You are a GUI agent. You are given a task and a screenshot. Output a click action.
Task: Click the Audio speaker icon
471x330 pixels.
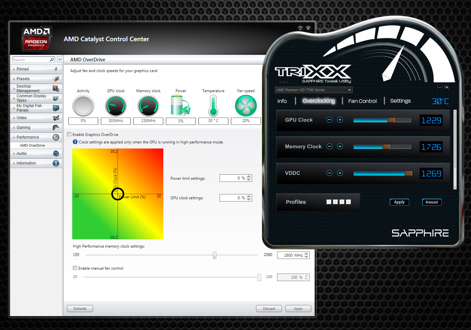(x=56, y=153)
